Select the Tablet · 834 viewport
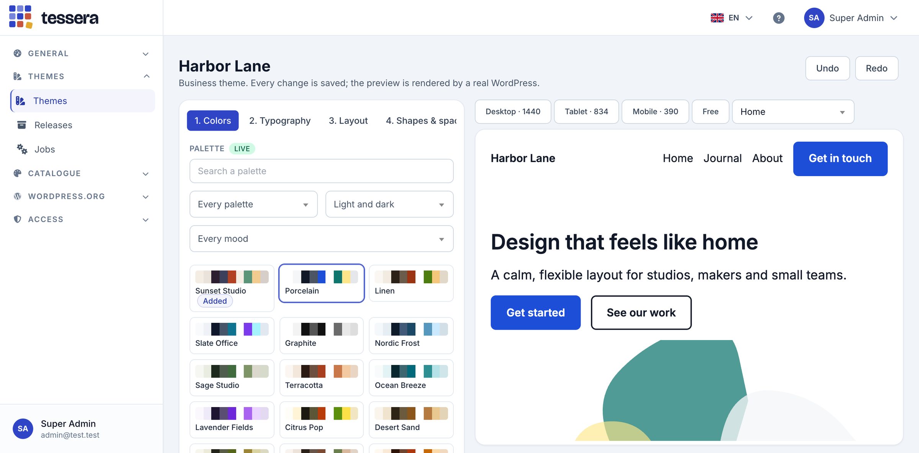919x453 pixels. tap(586, 111)
